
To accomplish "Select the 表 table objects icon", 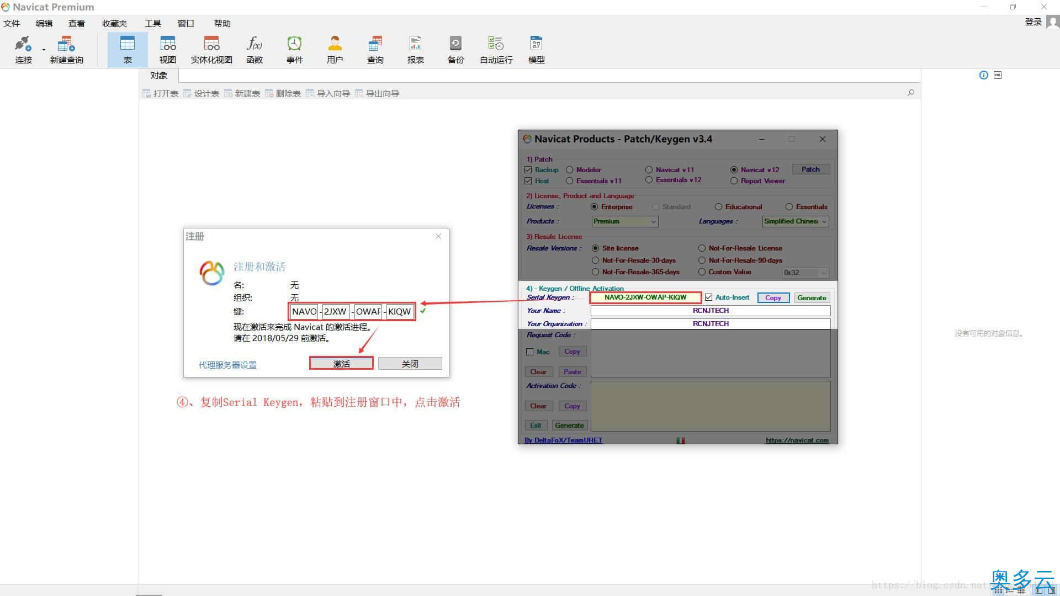I will (128, 50).
